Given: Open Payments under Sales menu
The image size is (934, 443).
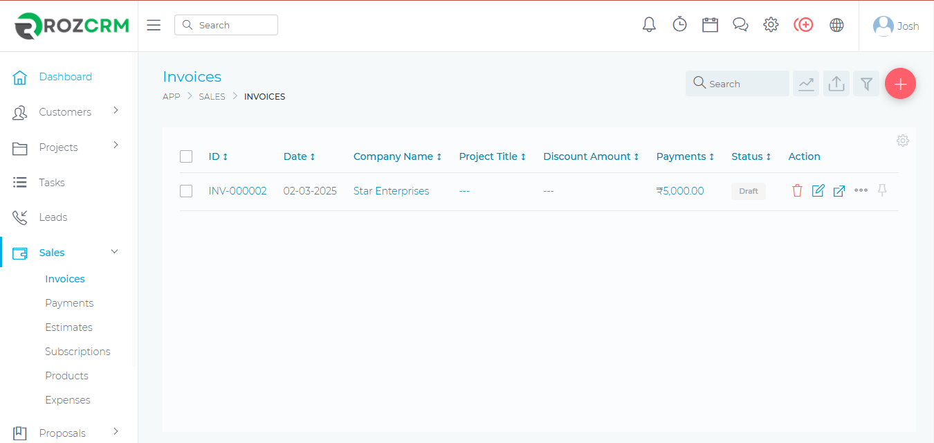Looking at the screenshot, I should point(69,303).
